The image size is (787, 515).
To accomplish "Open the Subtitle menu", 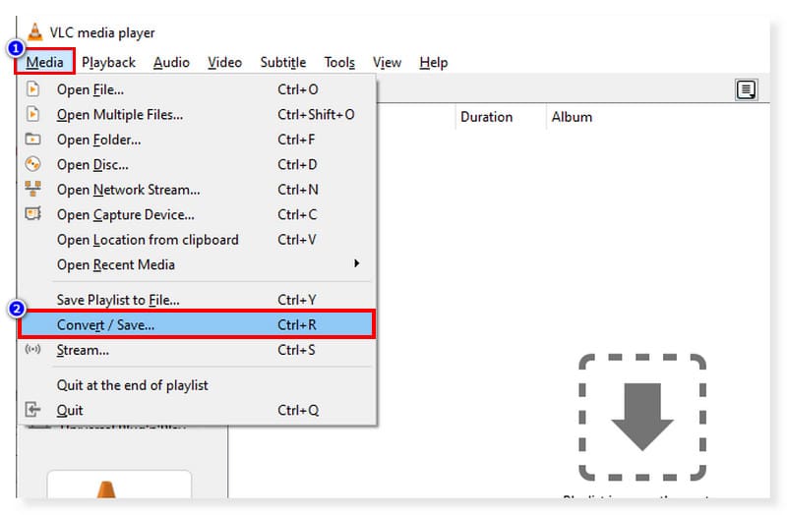I will pyautogui.click(x=282, y=62).
